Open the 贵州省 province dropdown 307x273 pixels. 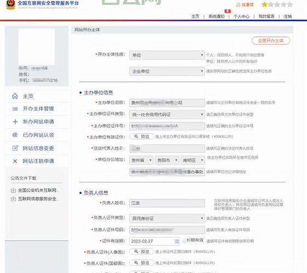click(x=141, y=161)
